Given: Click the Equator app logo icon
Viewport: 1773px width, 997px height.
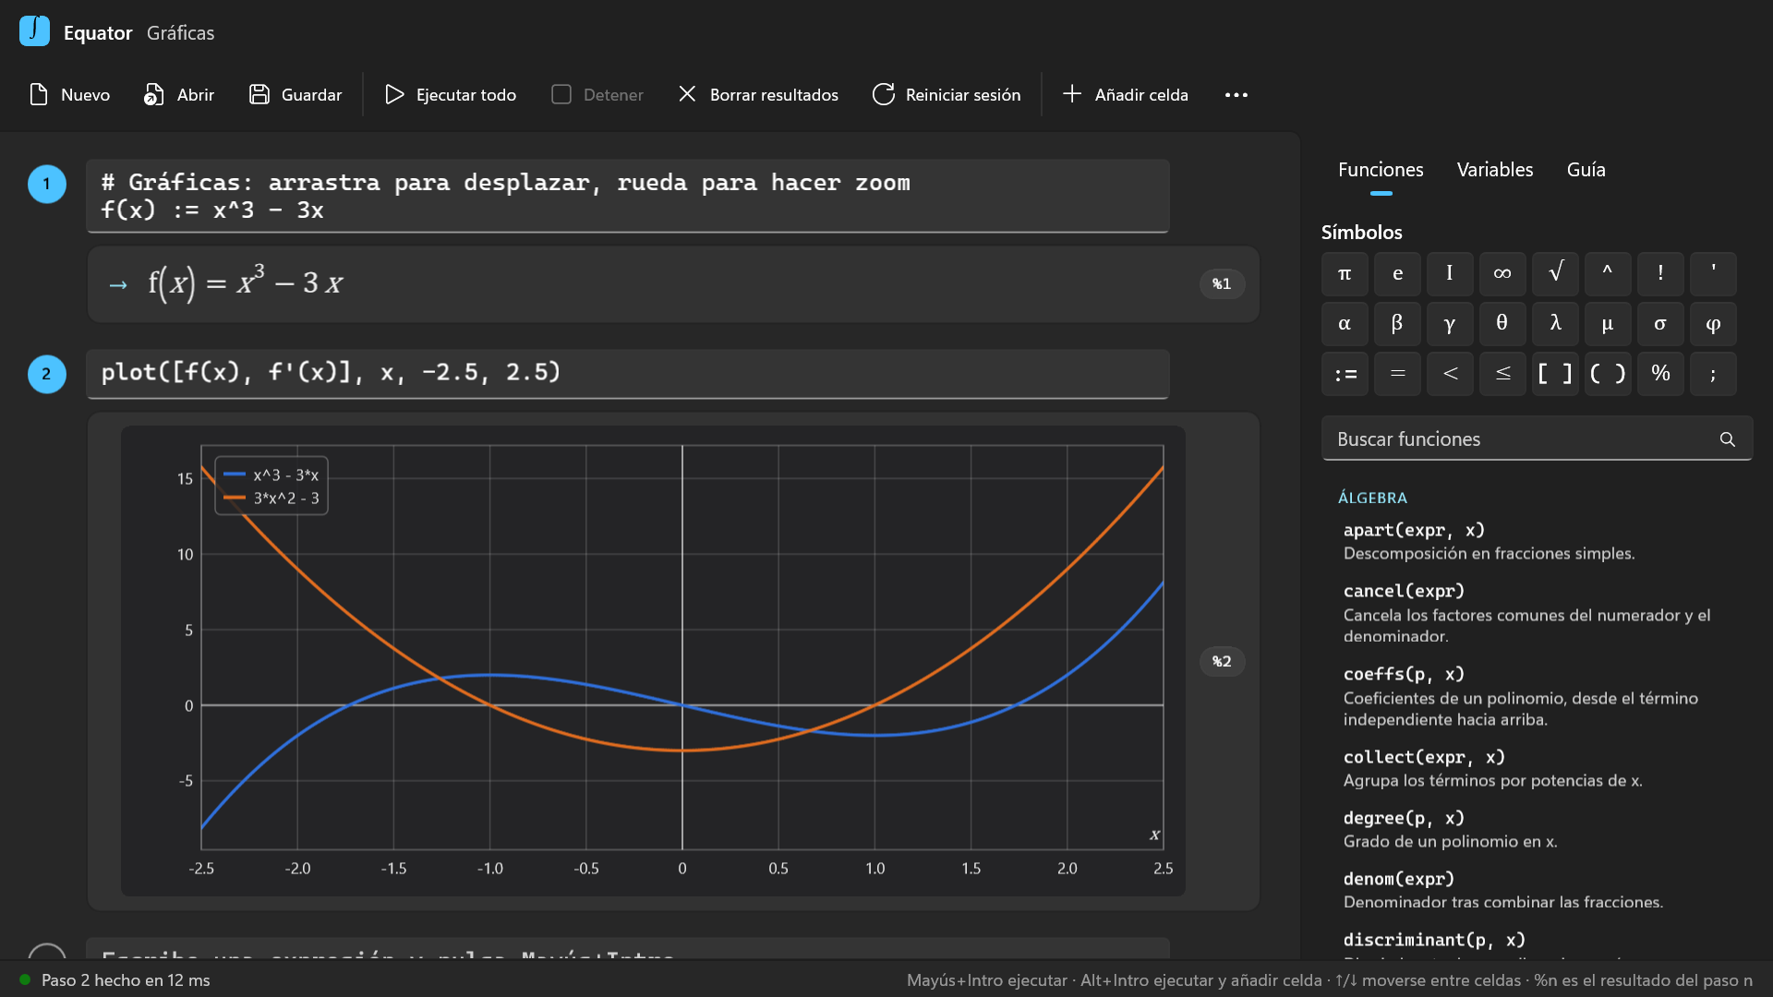Looking at the screenshot, I should (34, 31).
